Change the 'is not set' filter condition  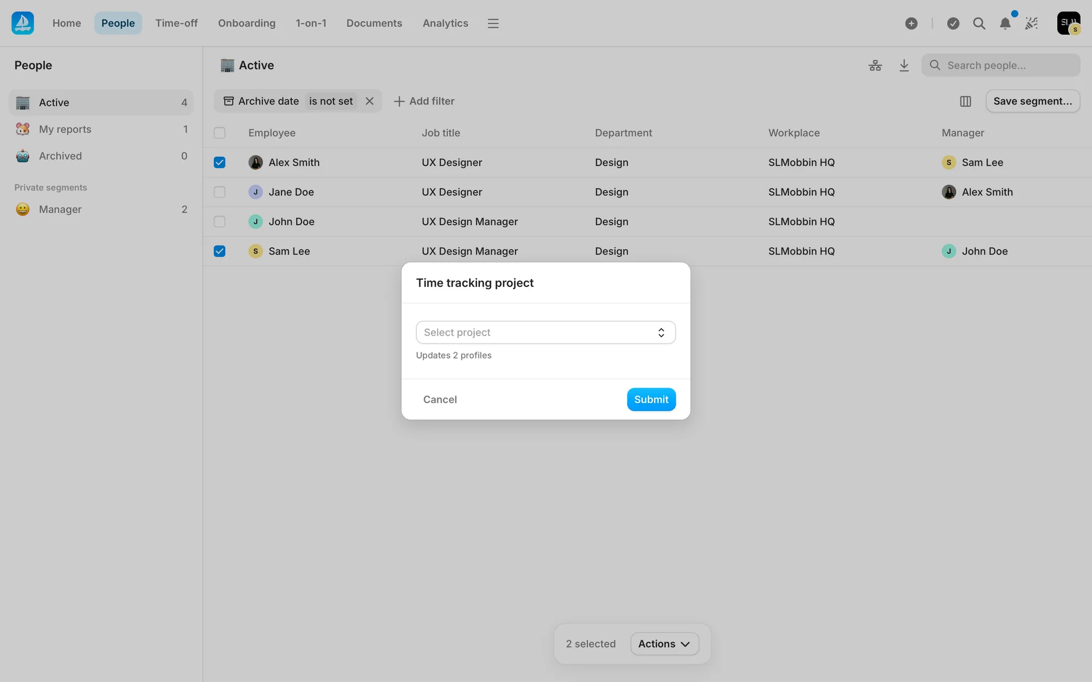[330, 101]
